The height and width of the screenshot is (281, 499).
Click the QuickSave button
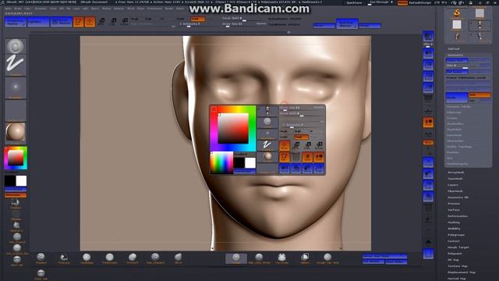354,2
